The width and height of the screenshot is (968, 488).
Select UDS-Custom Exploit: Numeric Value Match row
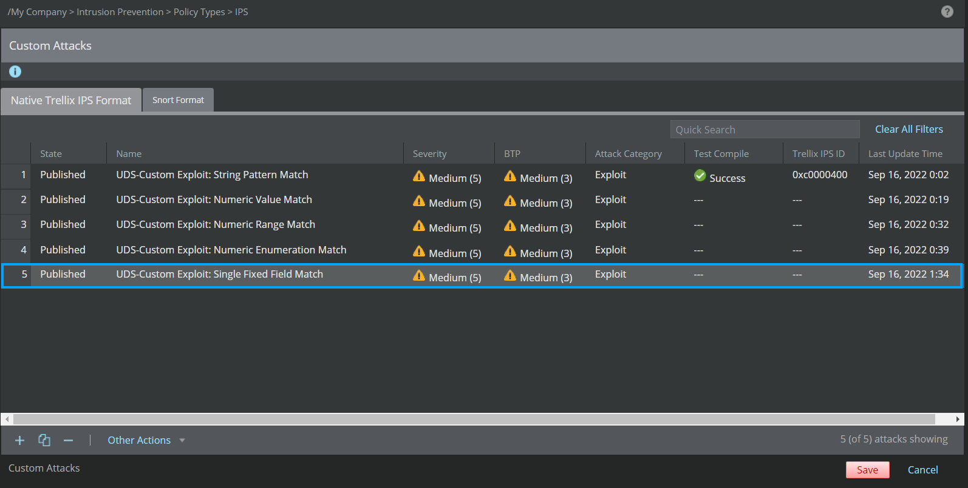482,201
